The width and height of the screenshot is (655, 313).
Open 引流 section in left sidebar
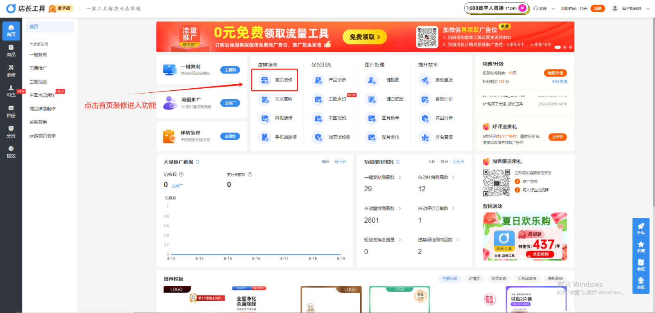11,92
